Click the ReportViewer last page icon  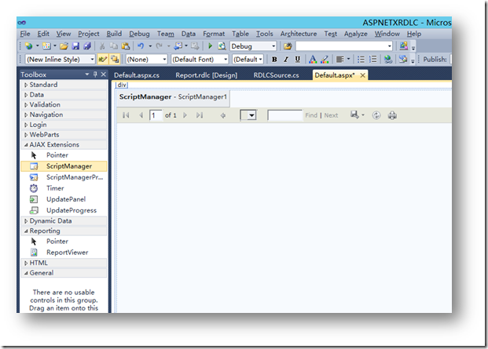(200, 115)
